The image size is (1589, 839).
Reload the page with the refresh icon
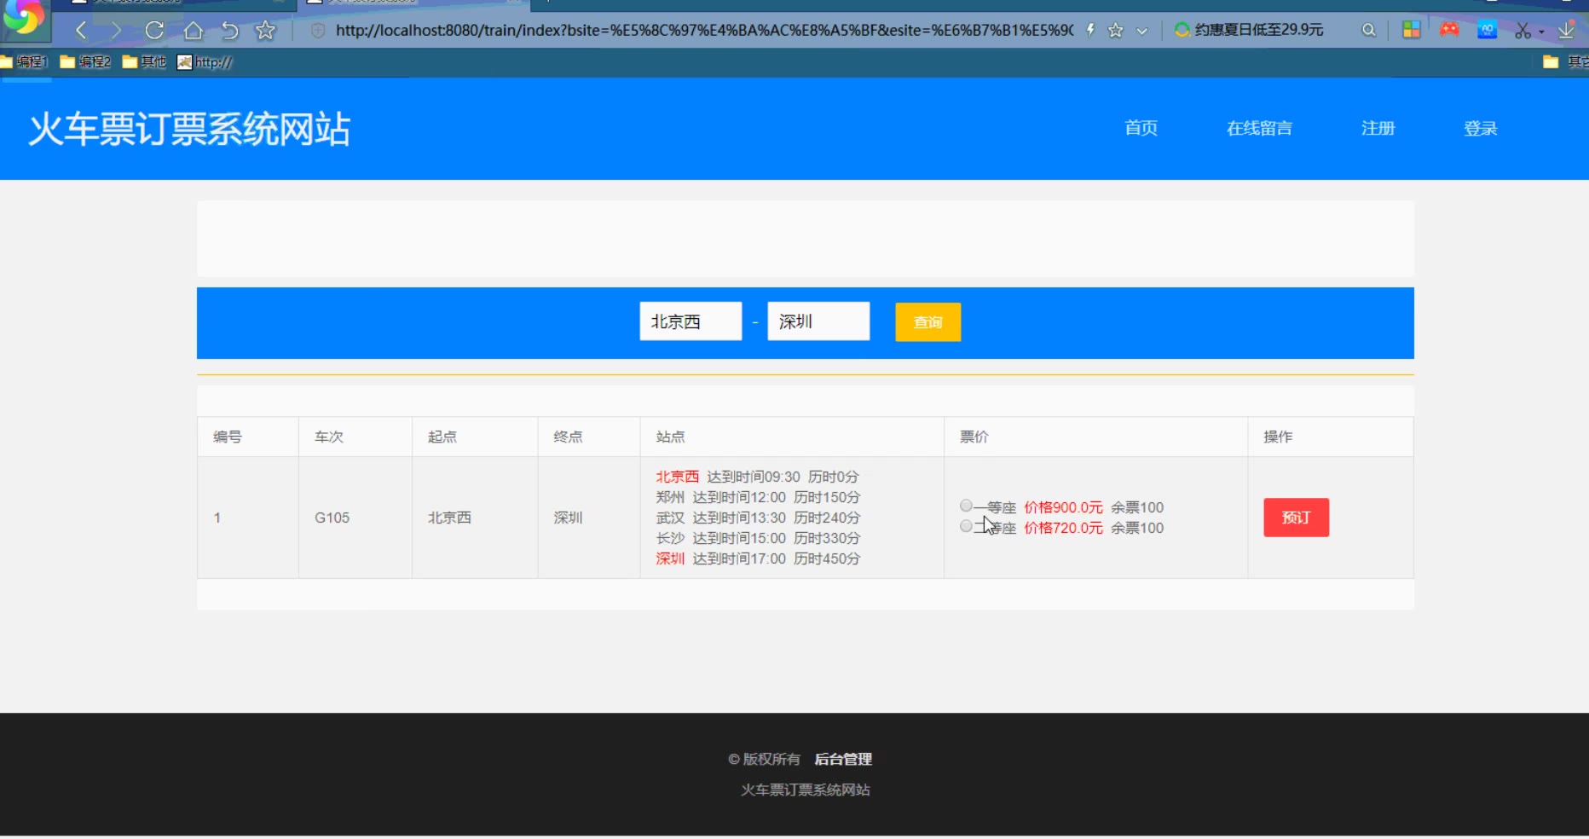[x=154, y=31]
